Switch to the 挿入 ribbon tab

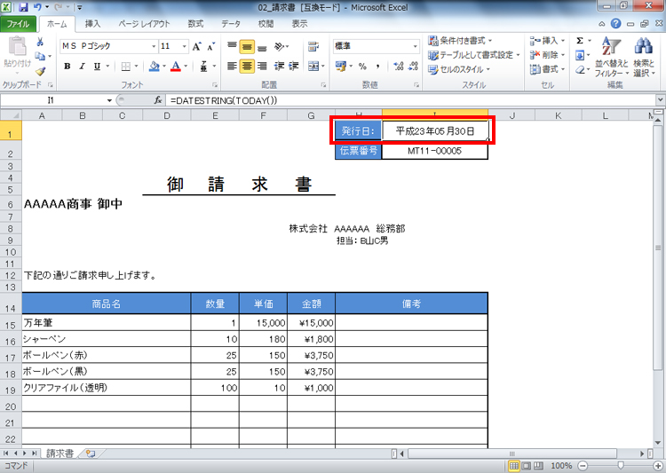[92, 24]
